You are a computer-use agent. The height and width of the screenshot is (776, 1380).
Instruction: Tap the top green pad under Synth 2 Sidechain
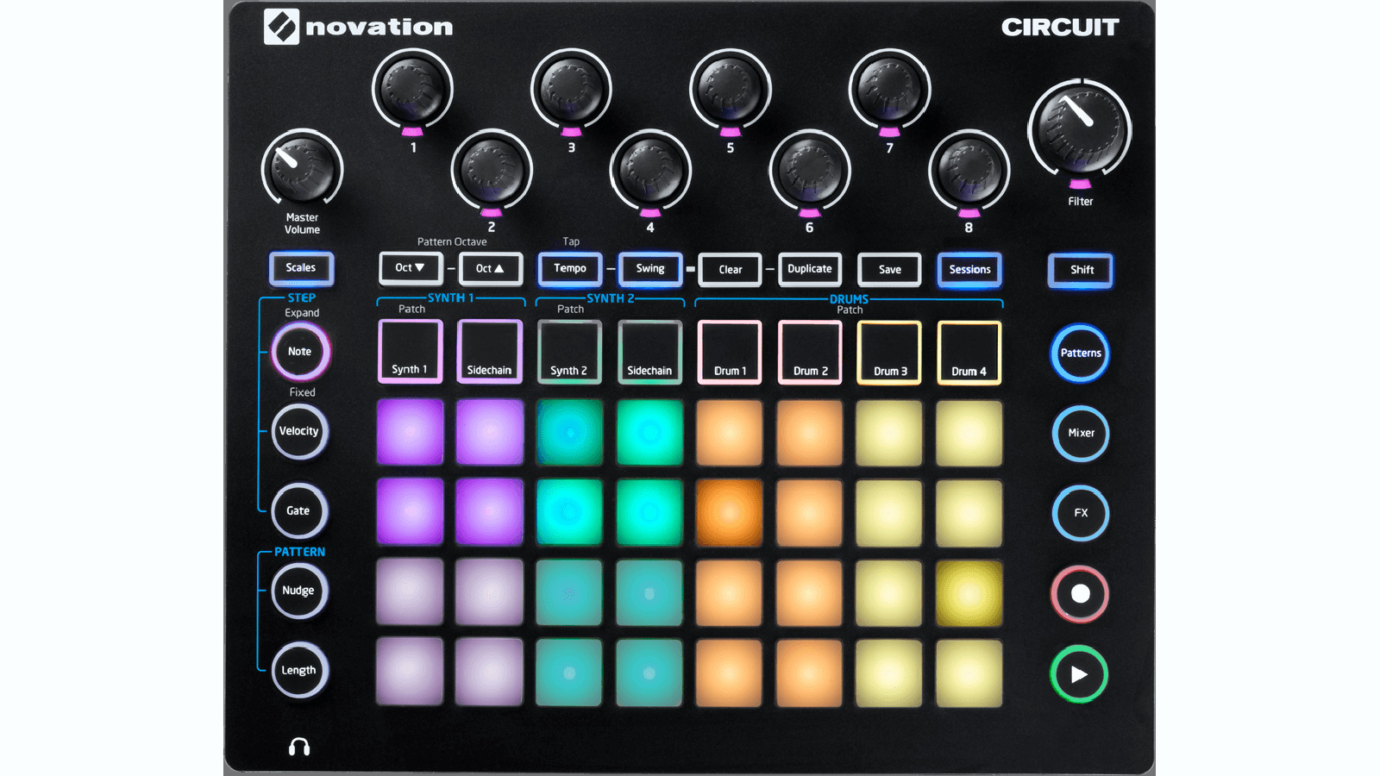[649, 432]
